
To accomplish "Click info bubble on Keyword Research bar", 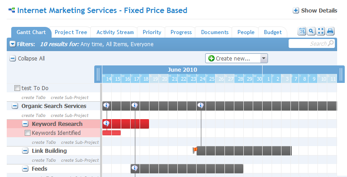I will 106,123.
